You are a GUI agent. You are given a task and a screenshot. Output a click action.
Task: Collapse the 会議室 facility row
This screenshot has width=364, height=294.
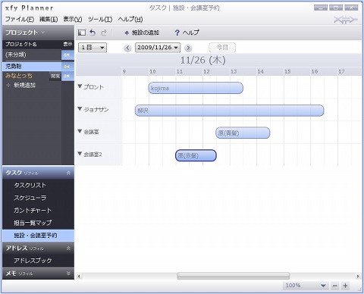(x=80, y=131)
